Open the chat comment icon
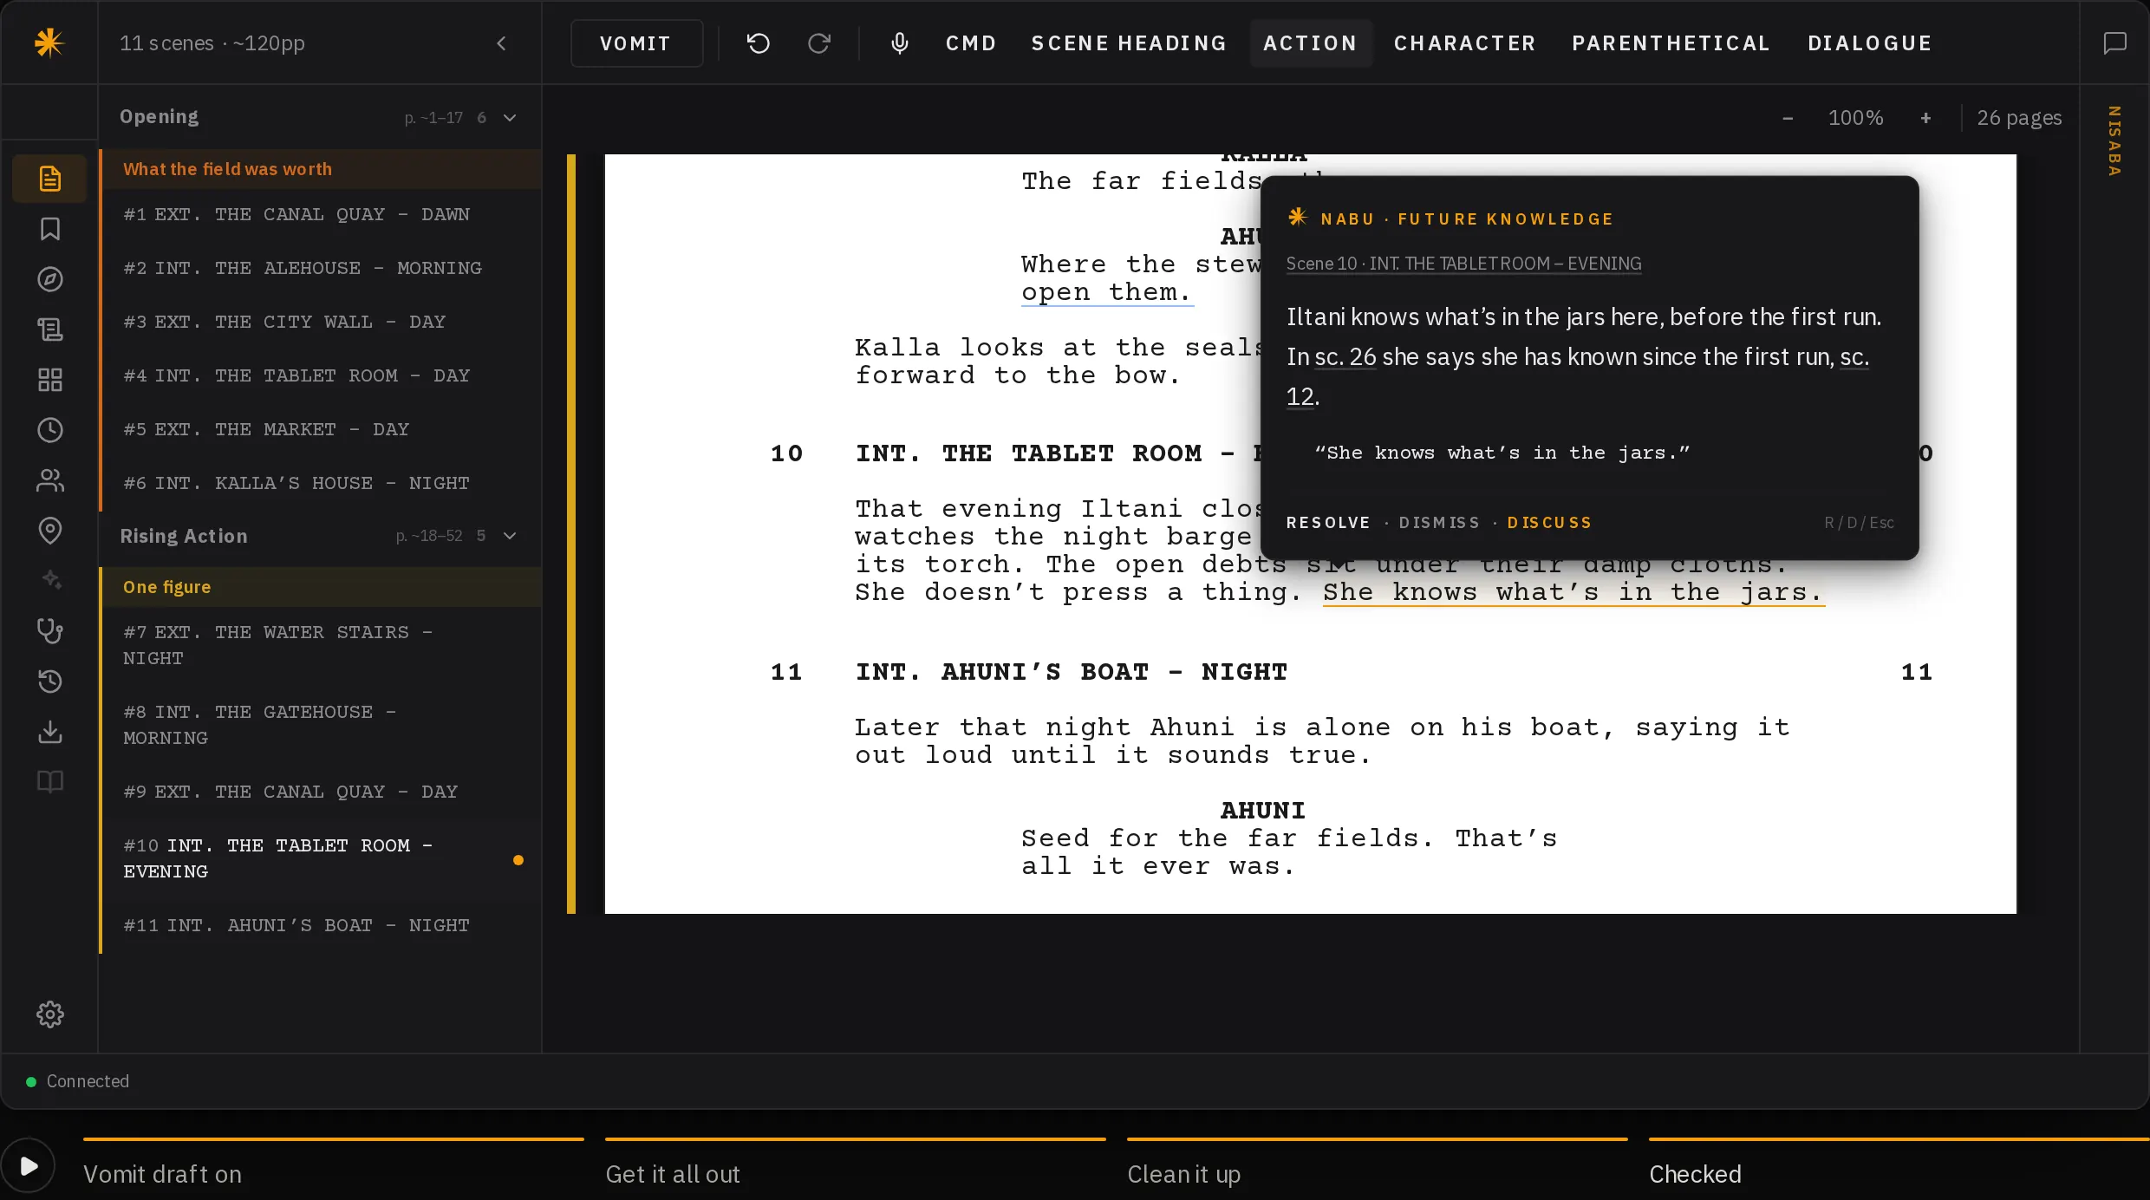 pyautogui.click(x=2115, y=43)
